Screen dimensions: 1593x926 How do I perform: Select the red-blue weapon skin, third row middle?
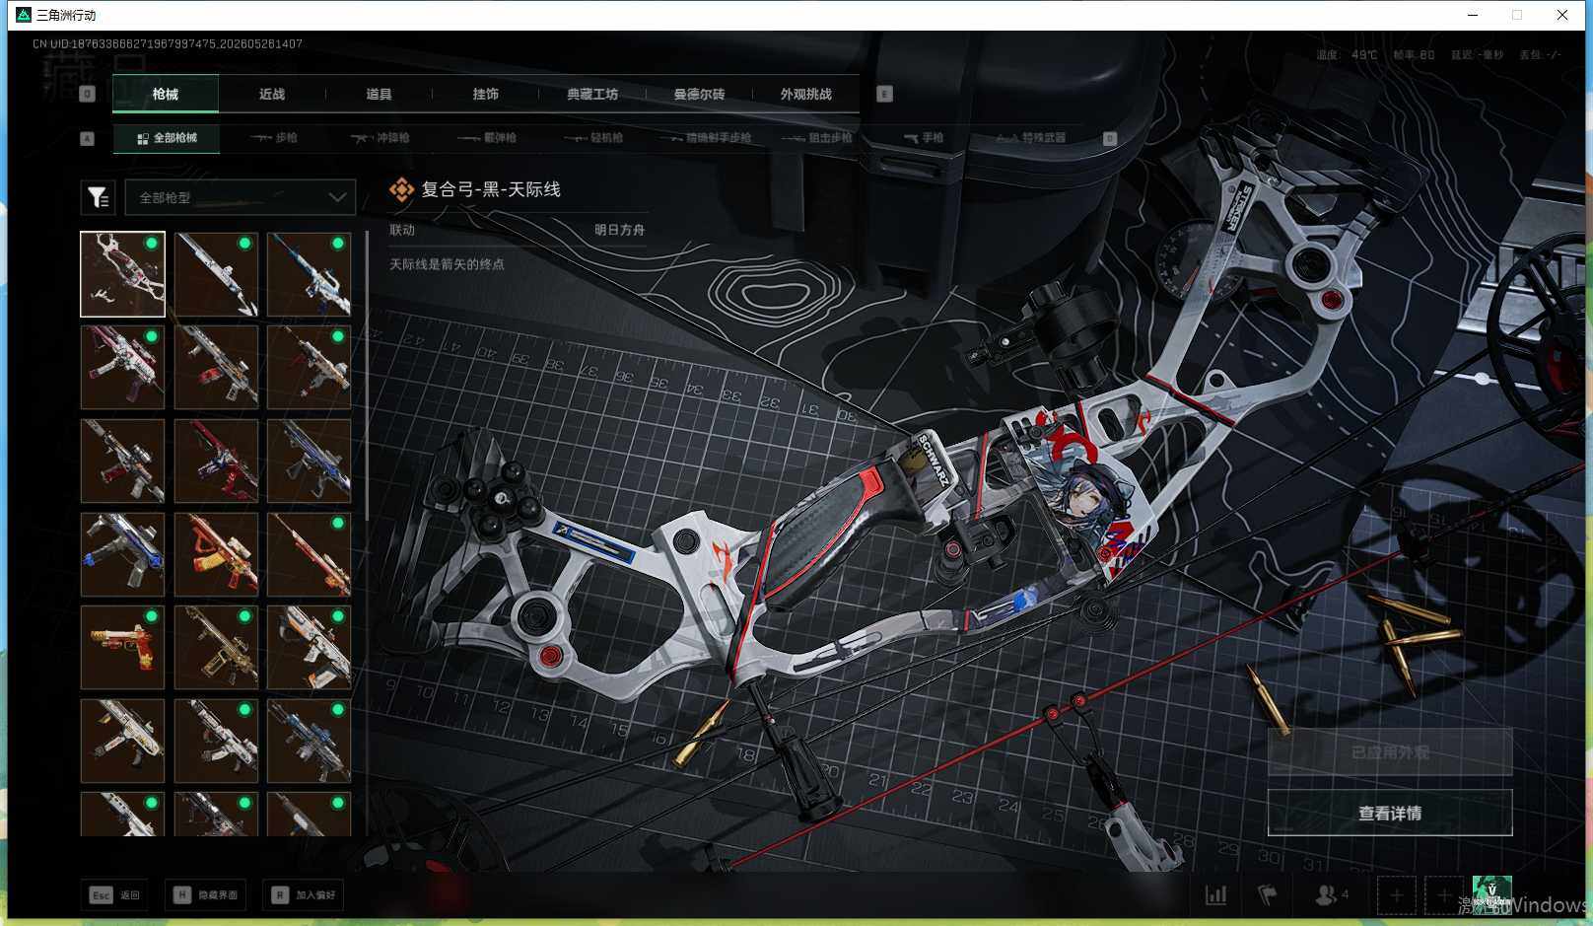click(216, 462)
